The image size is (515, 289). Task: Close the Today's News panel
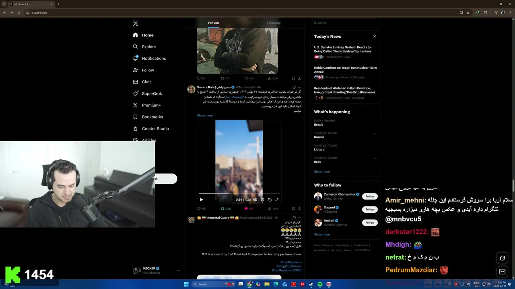click(x=375, y=37)
